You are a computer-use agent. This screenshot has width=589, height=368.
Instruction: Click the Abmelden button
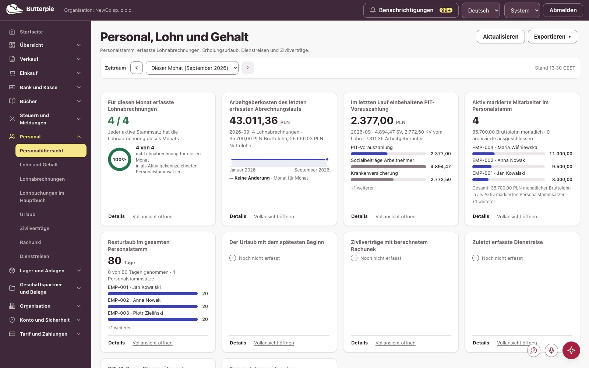click(x=563, y=10)
